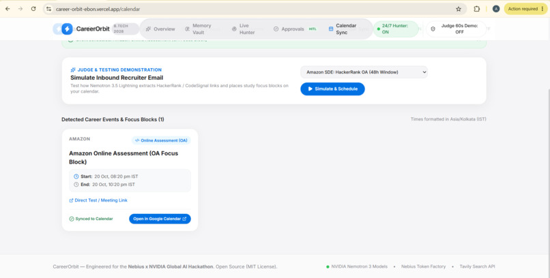Click Nebius Token Factory in footer

[423, 266]
